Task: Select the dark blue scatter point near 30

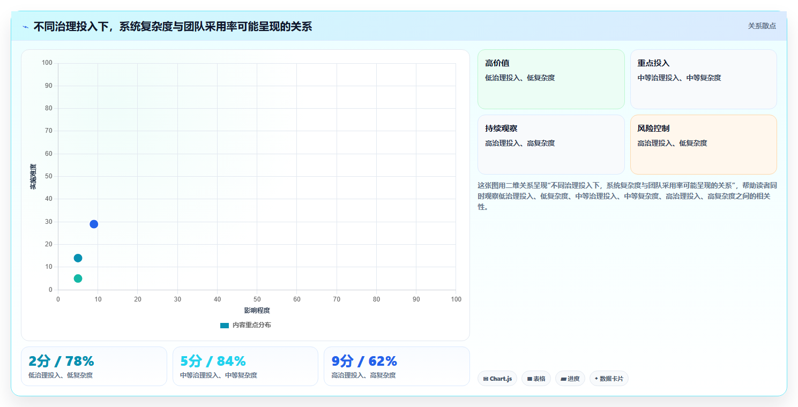Action: [x=94, y=224]
